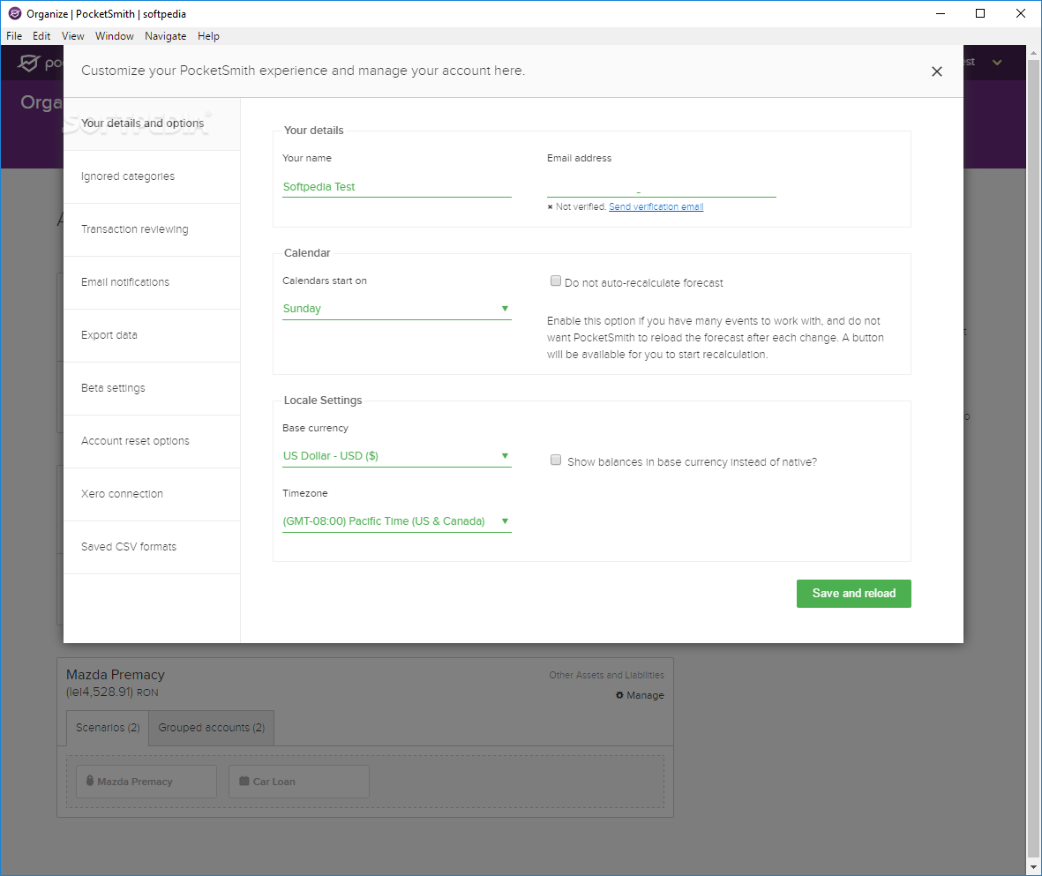Expand the Base currency dropdown
1042x876 pixels.
pos(397,456)
